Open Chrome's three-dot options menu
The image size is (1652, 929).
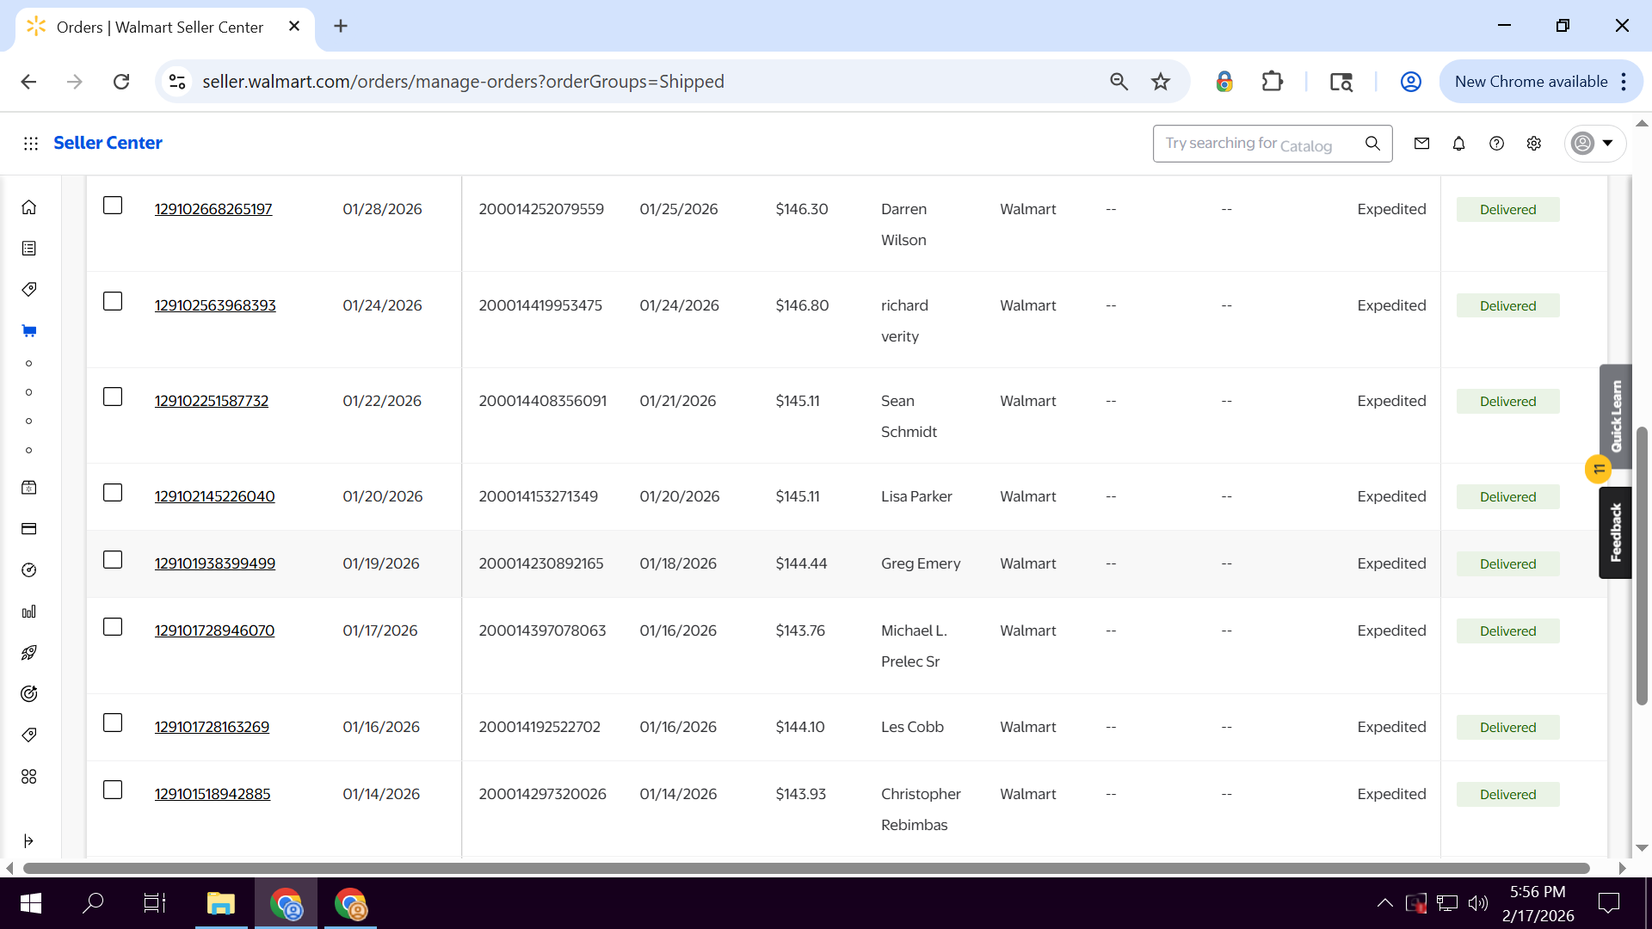click(1624, 82)
